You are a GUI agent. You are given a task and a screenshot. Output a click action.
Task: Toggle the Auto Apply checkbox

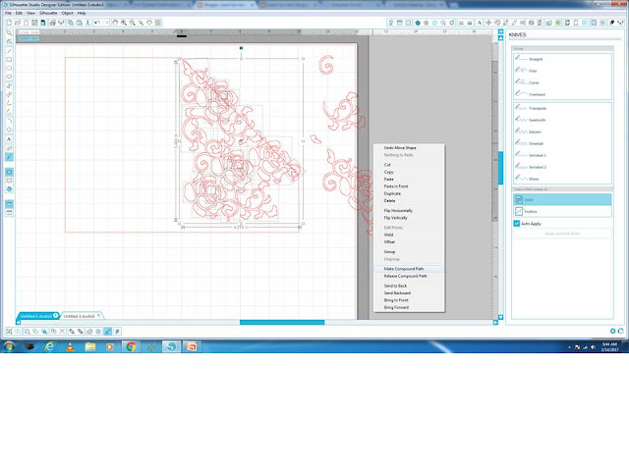point(517,224)
